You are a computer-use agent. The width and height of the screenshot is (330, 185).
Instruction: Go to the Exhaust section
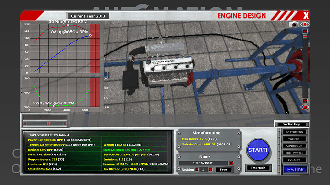[x=294, y=160]
